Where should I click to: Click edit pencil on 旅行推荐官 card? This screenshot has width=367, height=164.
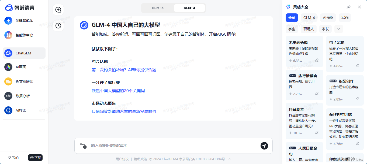pos(317,94)
